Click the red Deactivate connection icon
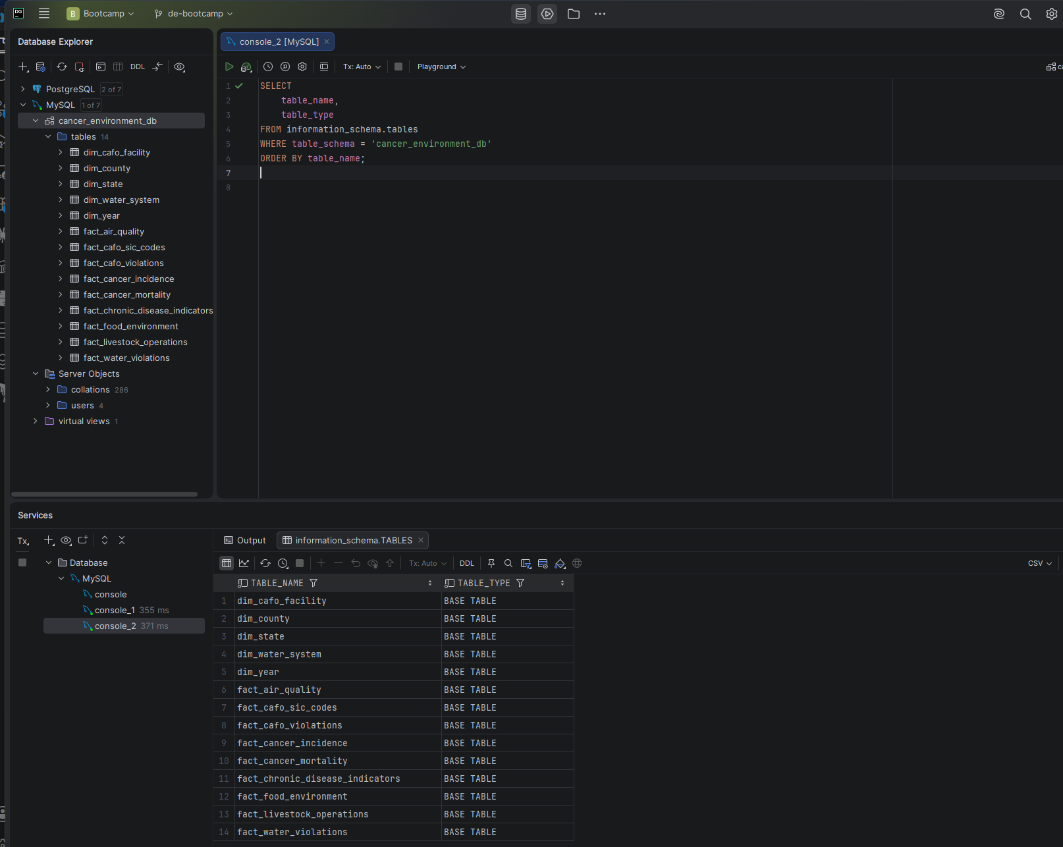Image resolution: width=1063 pixels, height=847 pixels. point(80,67)
